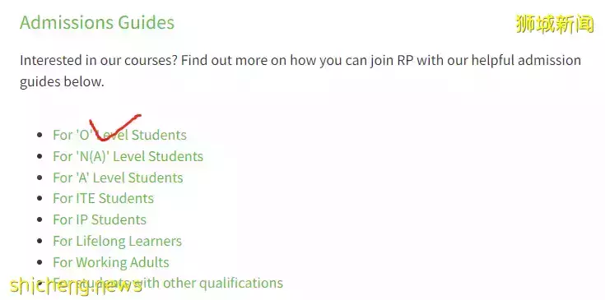Image resolution: width=605 pixels, height=300 pixels.
Task: Click the Admissions Guides heading
Action: click(97, 22)
